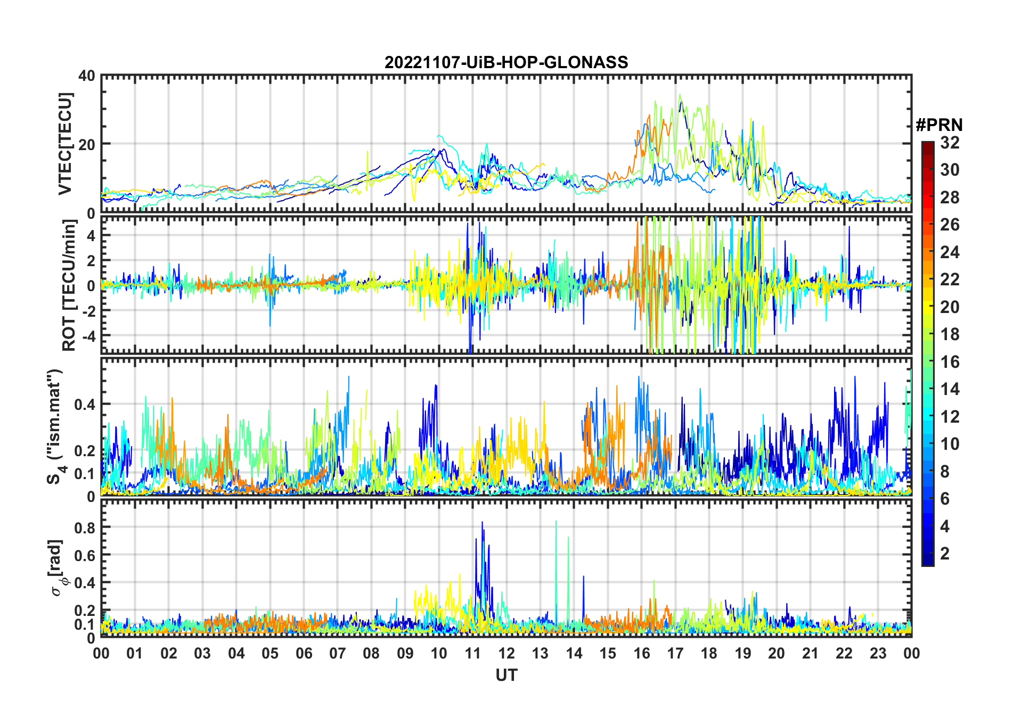This screenshot has height=708, width=1013.
Task: Click the VTEC[TECU] y-axis label
Action: (x=65, y=144)
